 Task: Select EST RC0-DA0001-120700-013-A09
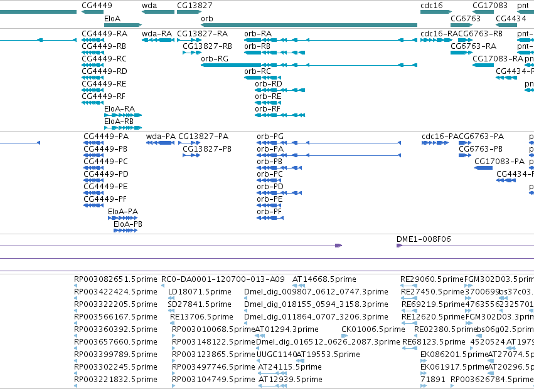(x=163, y=286)
